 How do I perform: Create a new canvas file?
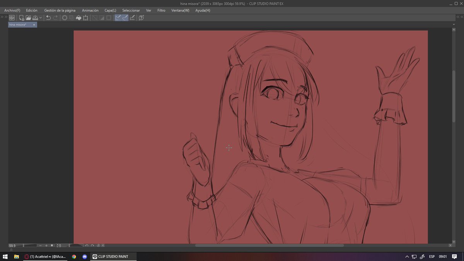(22, 18)
